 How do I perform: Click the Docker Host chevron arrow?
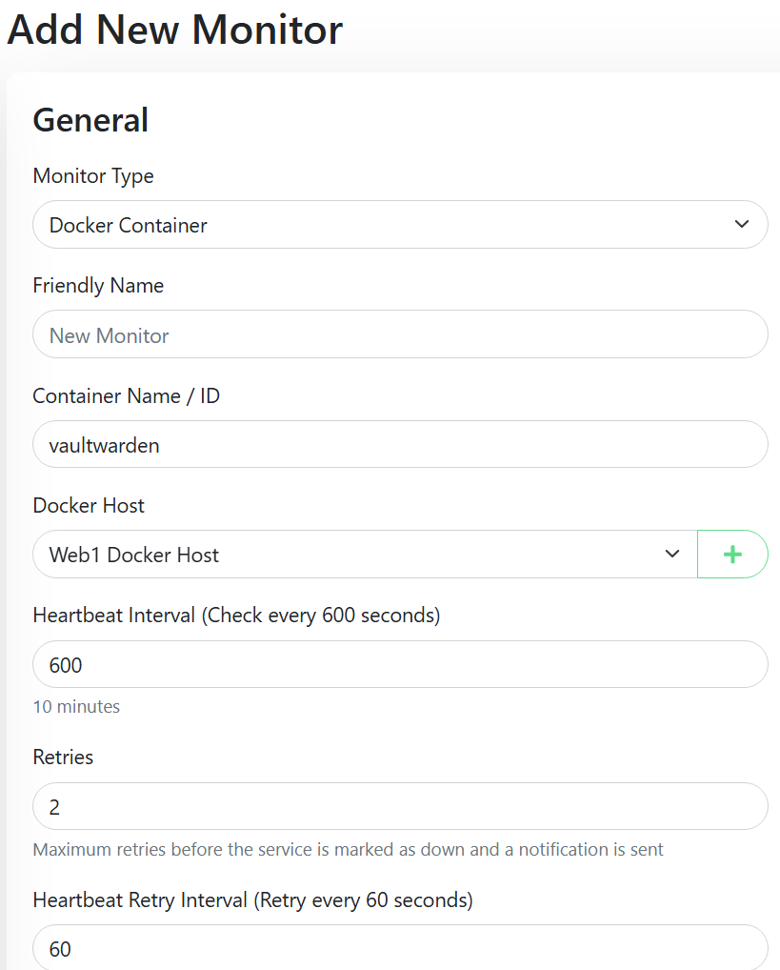click(x=672, y=555)
